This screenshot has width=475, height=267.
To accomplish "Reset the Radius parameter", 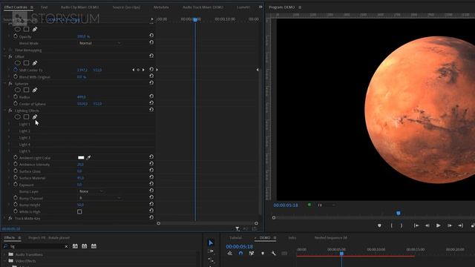I will (151, 96).
